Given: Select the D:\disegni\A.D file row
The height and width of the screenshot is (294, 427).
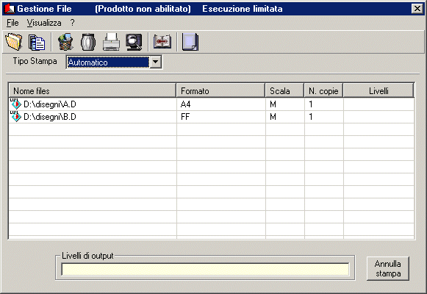Looking at the screenshot, I should click(212, 104).
